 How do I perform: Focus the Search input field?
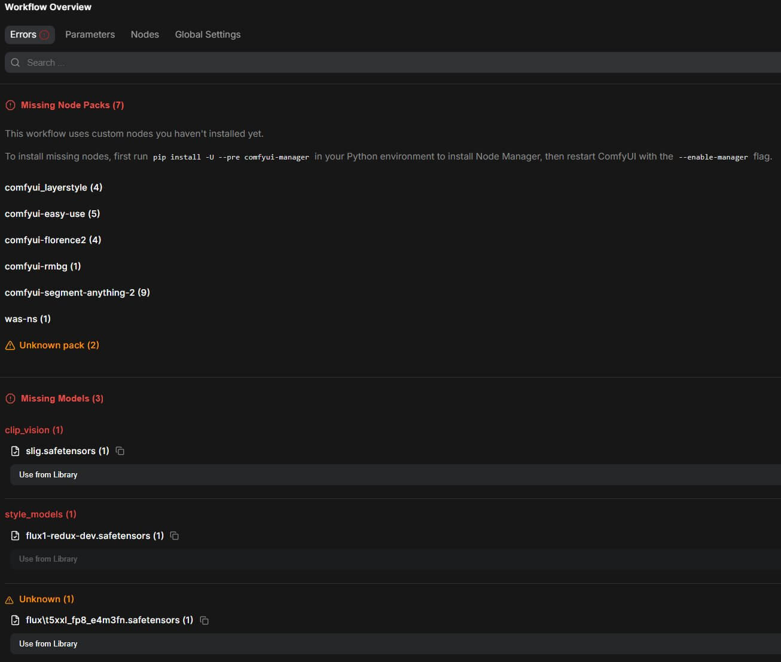393,63
